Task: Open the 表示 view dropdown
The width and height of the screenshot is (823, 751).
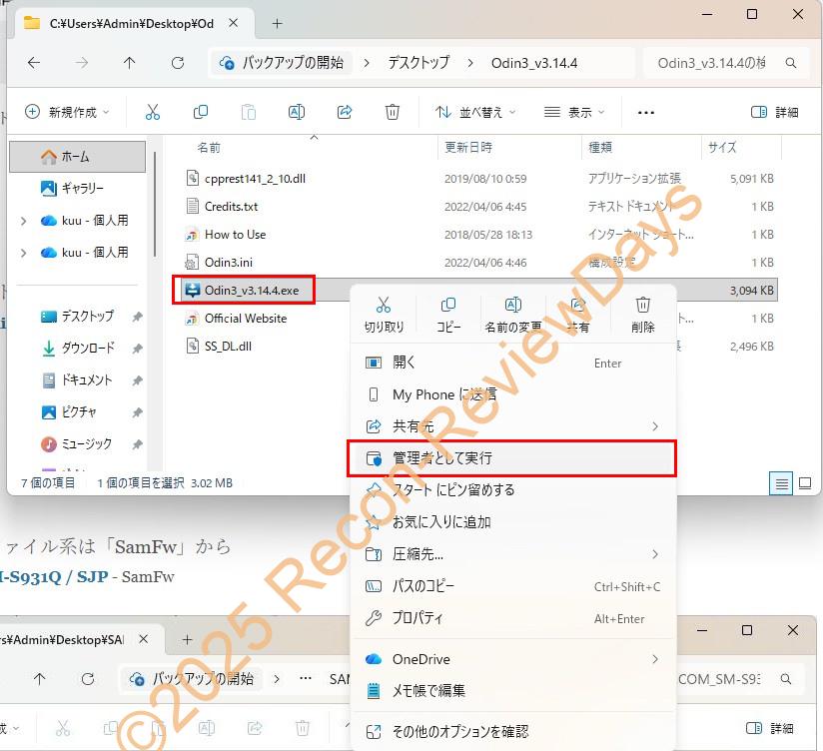Action: pos(575,112)
